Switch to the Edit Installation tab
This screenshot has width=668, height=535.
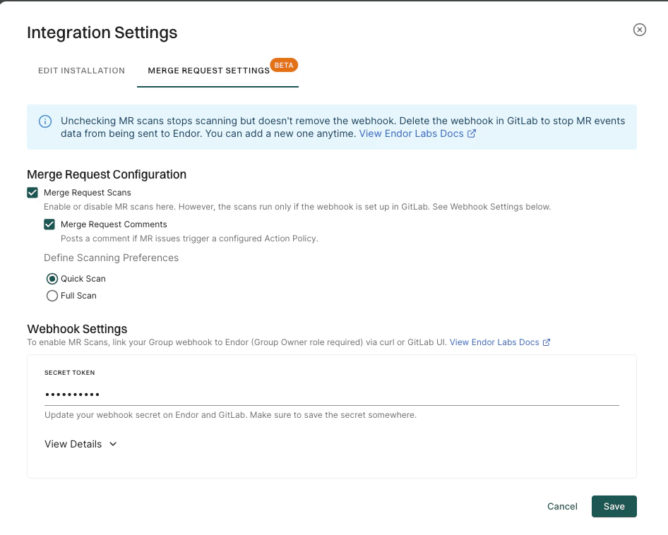[81, 71]
